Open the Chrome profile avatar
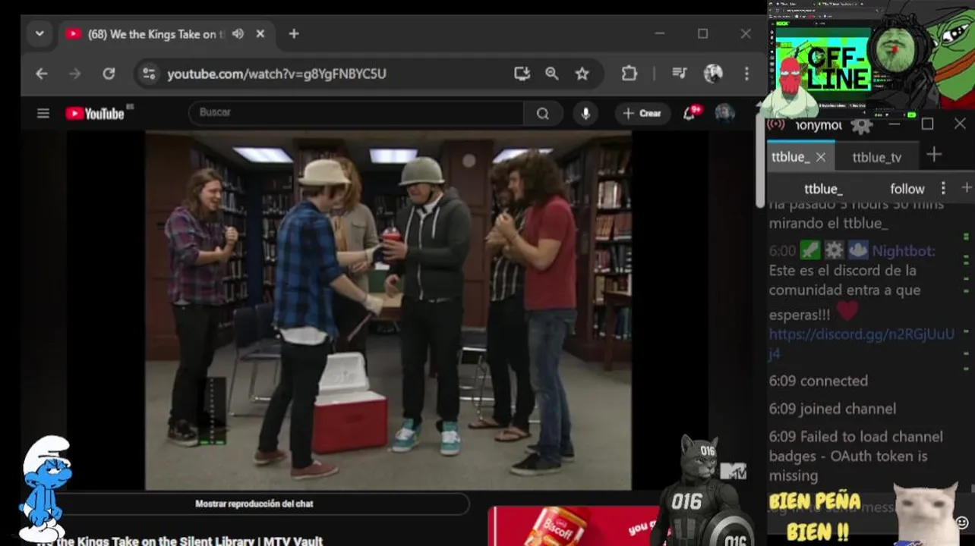The width and height of the screenshot is (975, 546). 713,74
